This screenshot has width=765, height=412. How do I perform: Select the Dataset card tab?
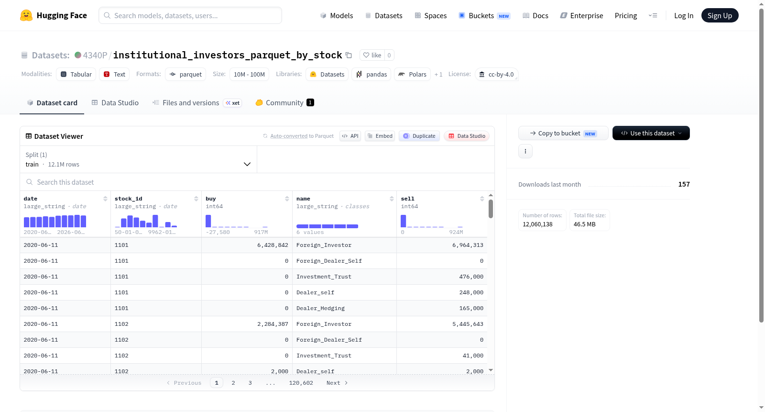click(52, 102)
